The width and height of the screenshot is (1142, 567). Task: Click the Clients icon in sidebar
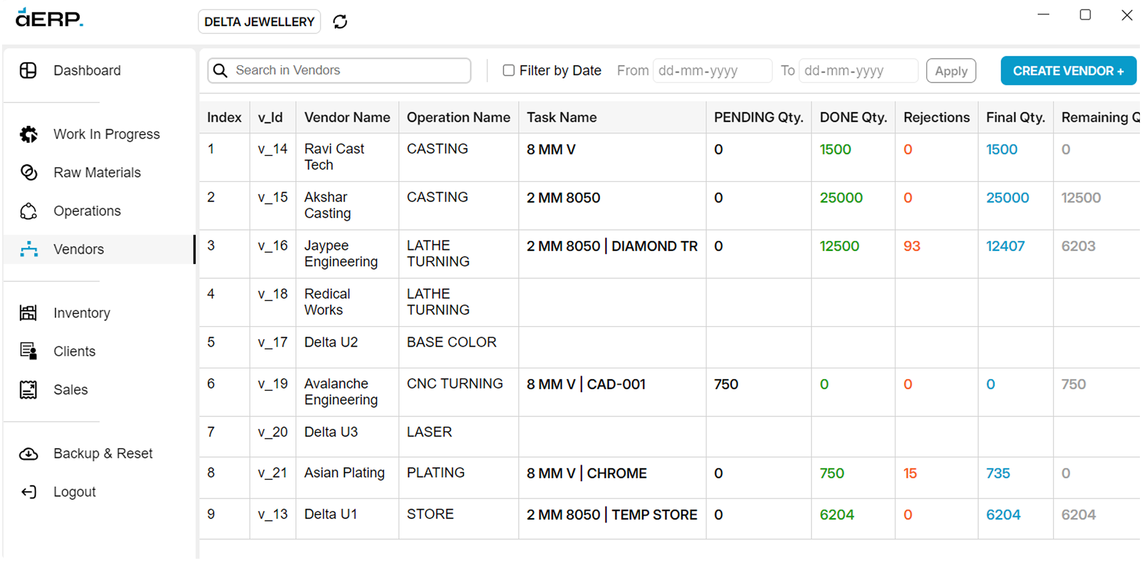coord(28,351)
